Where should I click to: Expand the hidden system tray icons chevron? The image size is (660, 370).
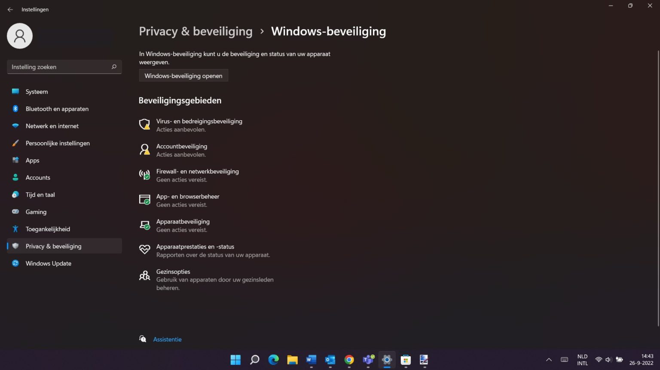[x=549, y=360]
